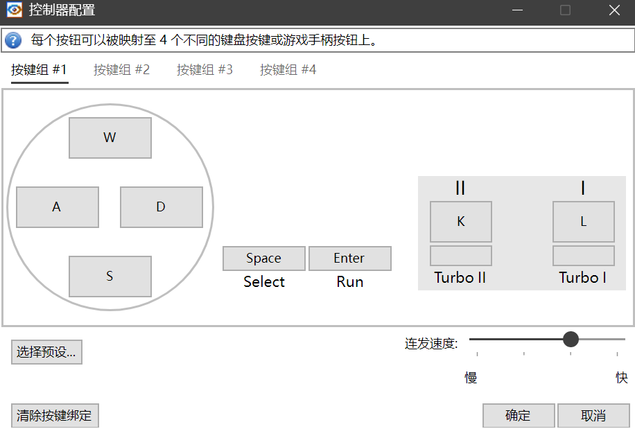Click the empty Turbo I binding slot
This screenshot has width=635, height=429.
(x=583, y=255)
